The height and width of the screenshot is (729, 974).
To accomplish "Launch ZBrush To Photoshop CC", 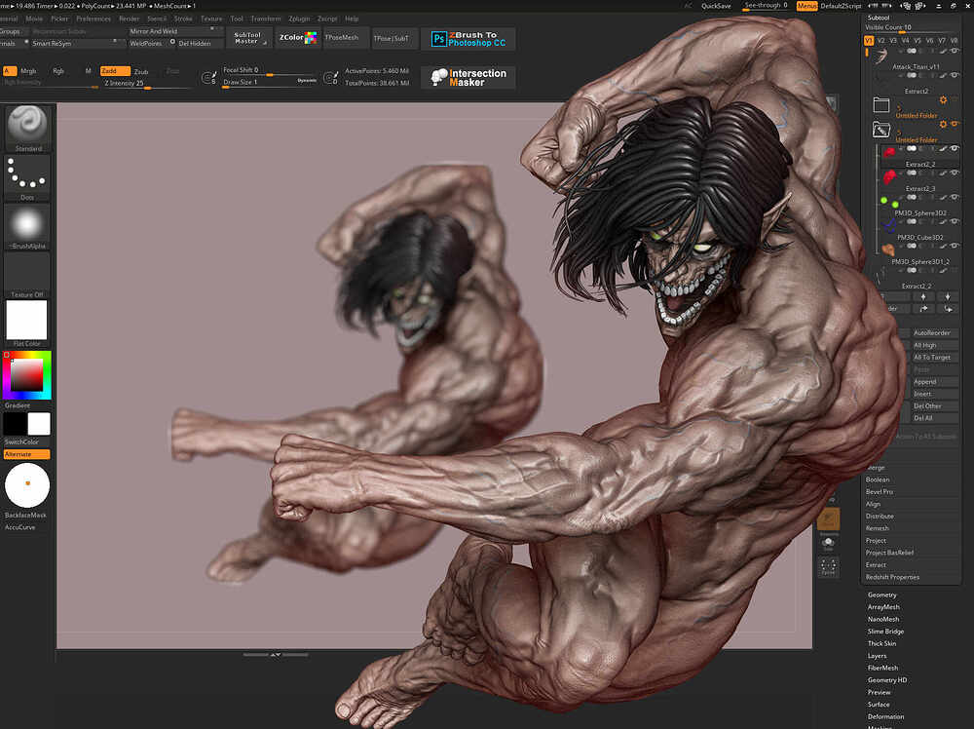I will coord(468,39).
